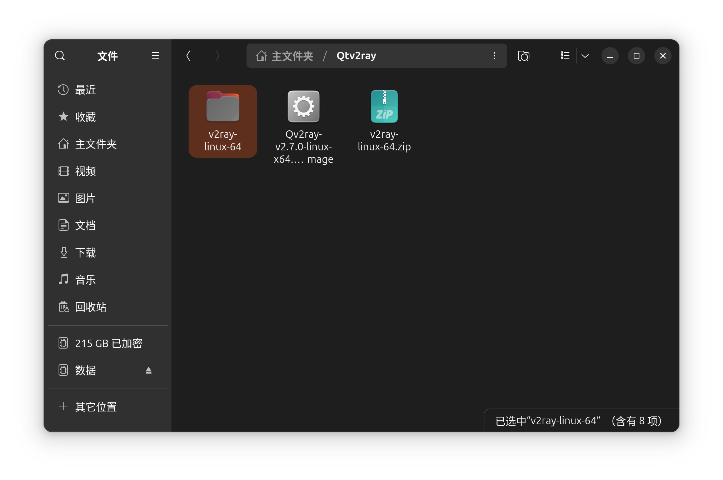
Task: Open the 数据 drive in sidebar
Action: 108,370
